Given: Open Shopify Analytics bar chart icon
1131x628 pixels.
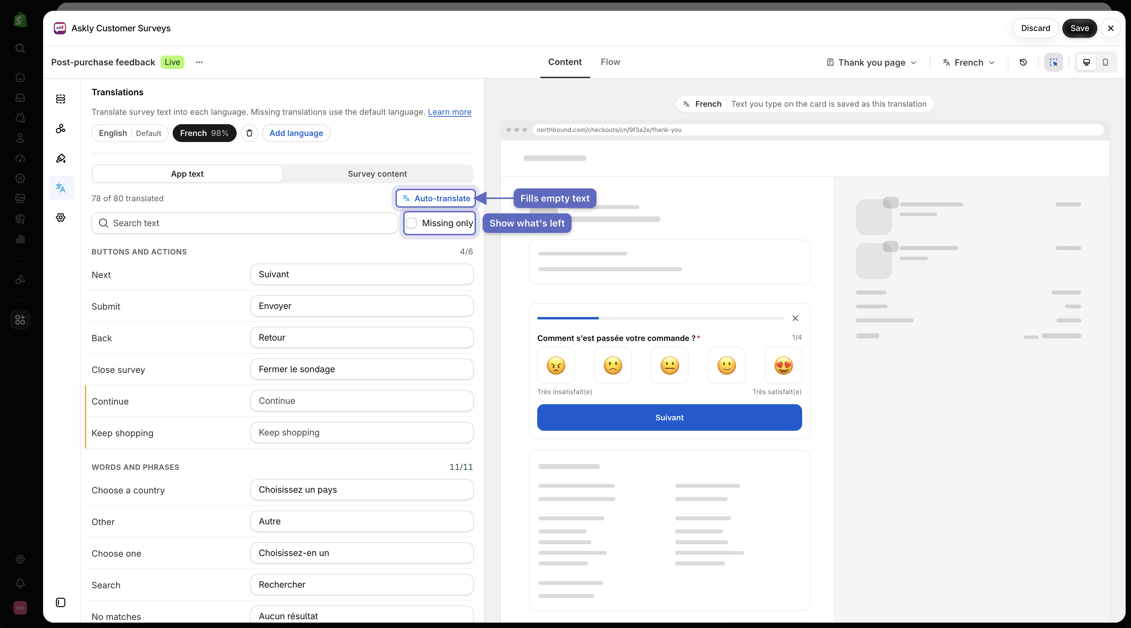Looking at the screenshot, I should point(20,239).
